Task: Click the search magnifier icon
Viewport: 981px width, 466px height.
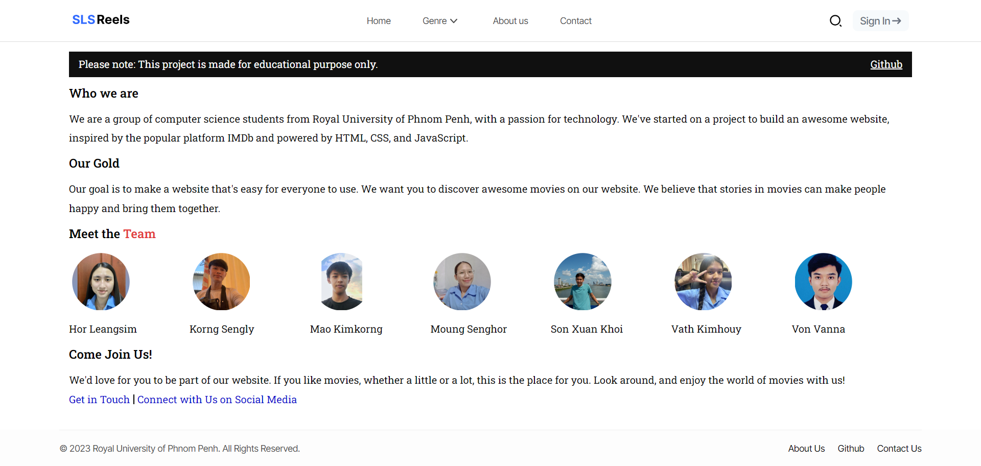Action: point(835,21)
